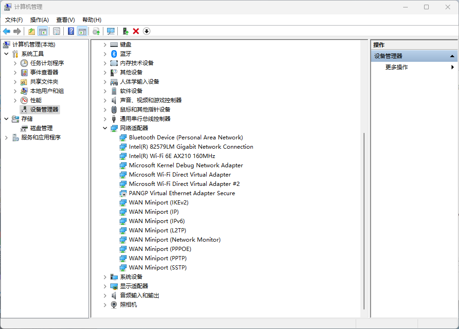Screen dimensions: 459x329
Task: Click the red X uninstall device icon
Action: pyautogui.click(x=136, y=31)
